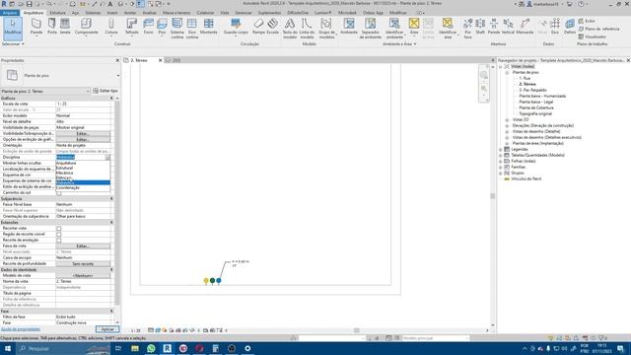Toggle the Caminho do sol checkbox
The height and width of the screenshot is (355, 631).
pyautogui.click(x=59, y=193)
